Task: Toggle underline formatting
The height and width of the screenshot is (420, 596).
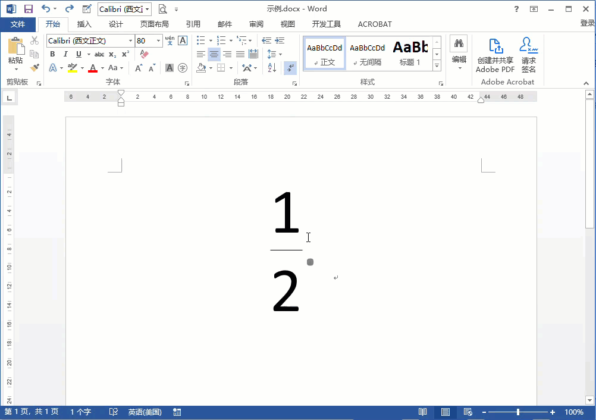Action: pyautogui.click(x=79, y=54)
